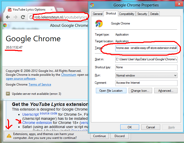Open the Security tab
This screenshot has height=143, width=184.
pos(142,14)
